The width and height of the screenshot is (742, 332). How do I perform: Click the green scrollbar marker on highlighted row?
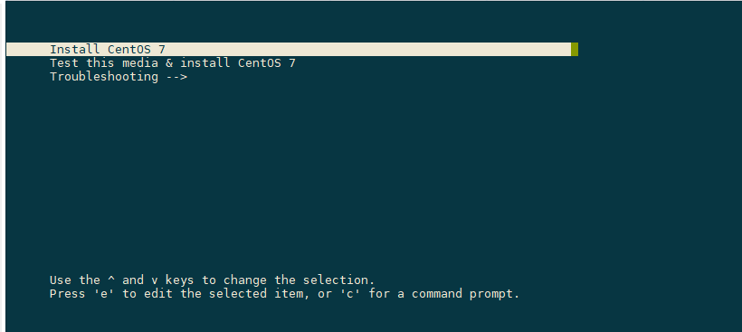point(575,49)
